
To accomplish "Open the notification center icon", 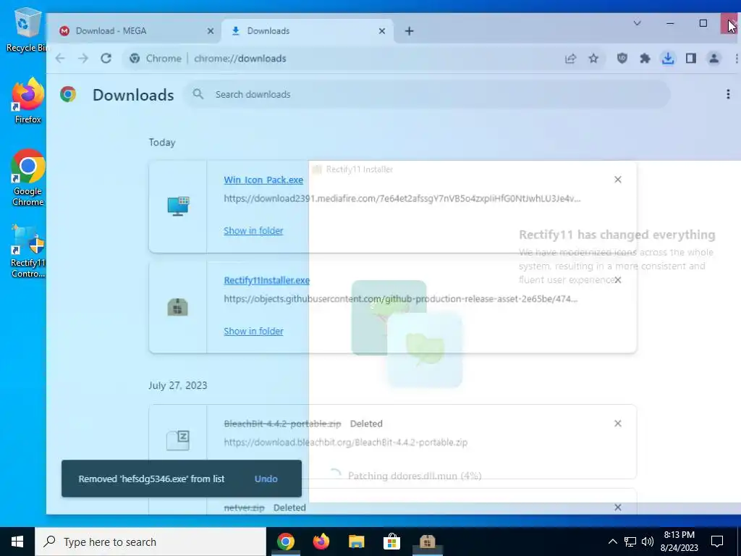I will tap(717, 542).
